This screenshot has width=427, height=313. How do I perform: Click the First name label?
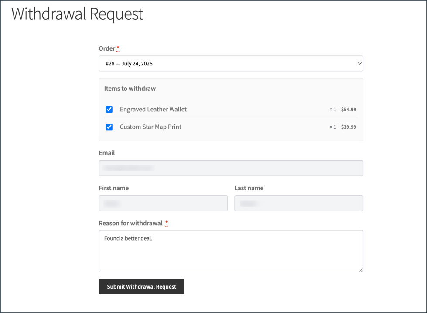point(114,188)
